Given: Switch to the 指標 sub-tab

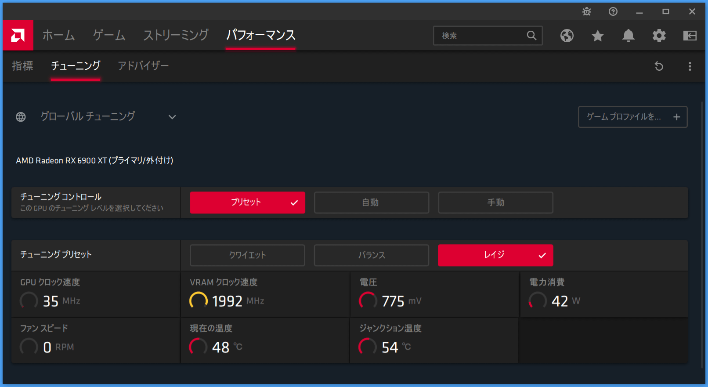Looking at the screenshot, I should 22,66.
